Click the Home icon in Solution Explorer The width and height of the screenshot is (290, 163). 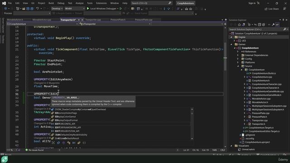[239, 24]
